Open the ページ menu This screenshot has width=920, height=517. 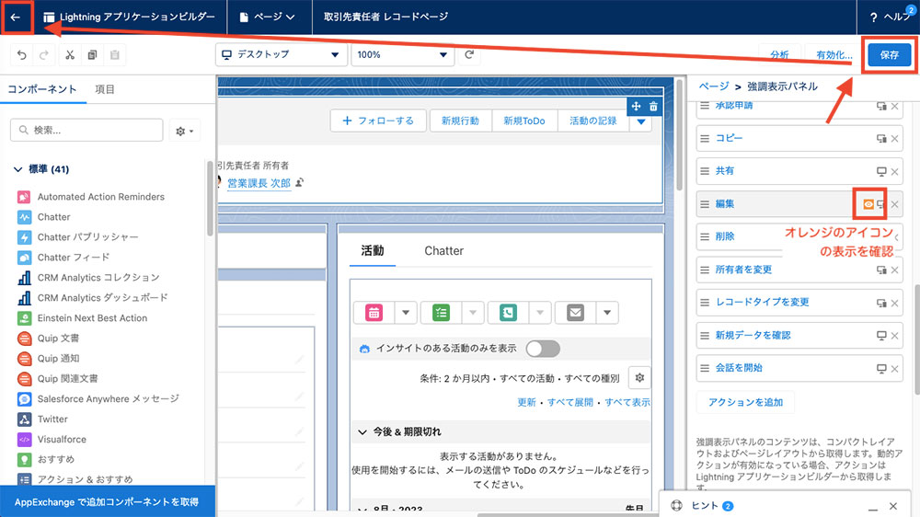tap(267, 17)
